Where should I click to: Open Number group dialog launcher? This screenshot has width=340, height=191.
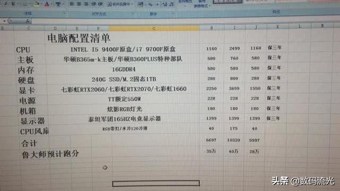click(x=173, y=14)
